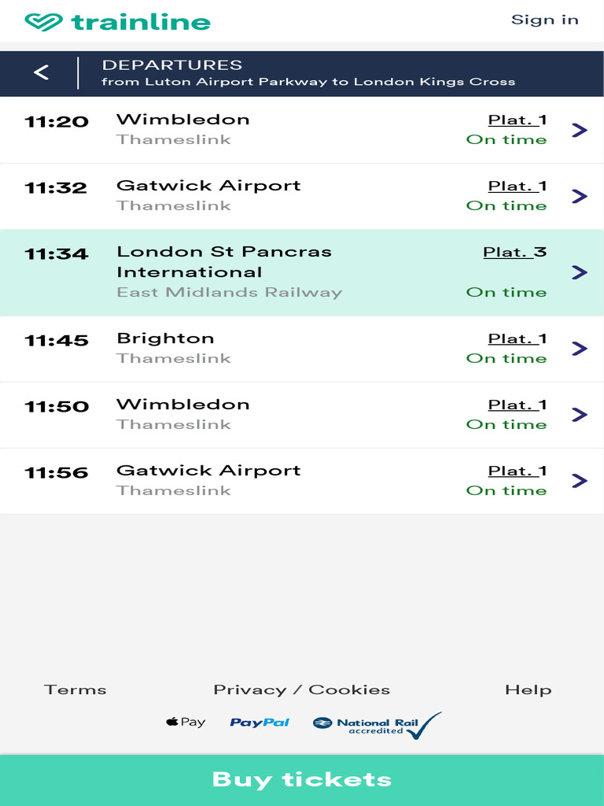Go back using the left arrow icon
604x806 pixels.
coord(41,72)
